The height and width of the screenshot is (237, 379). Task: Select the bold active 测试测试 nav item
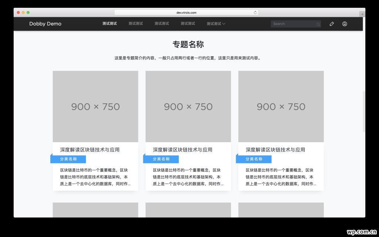tap(110, 23)
